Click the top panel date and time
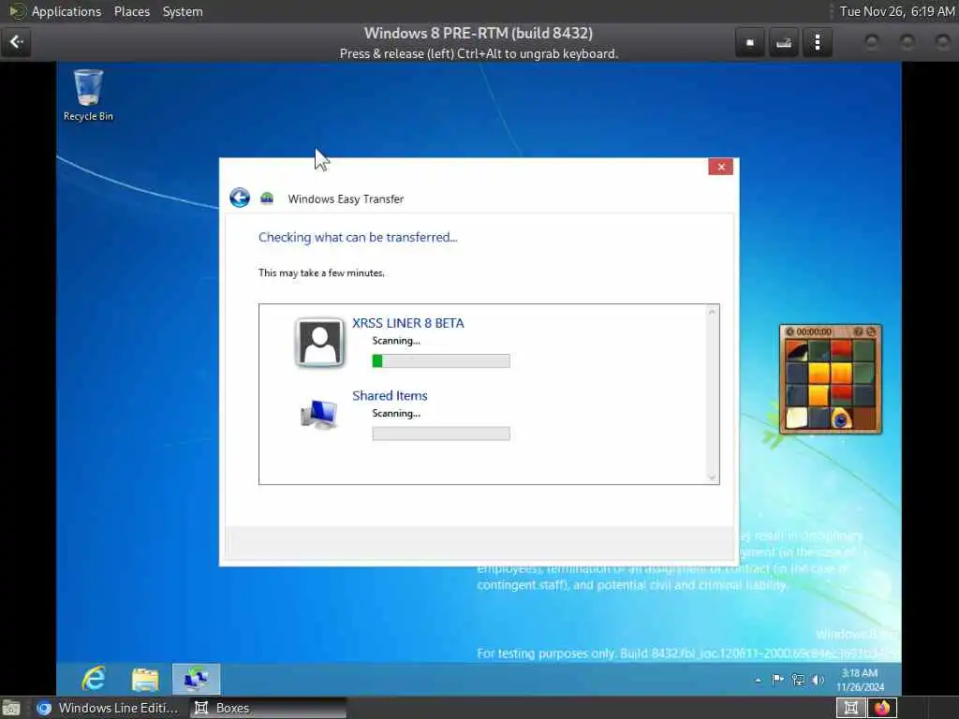 click(896, 11)
